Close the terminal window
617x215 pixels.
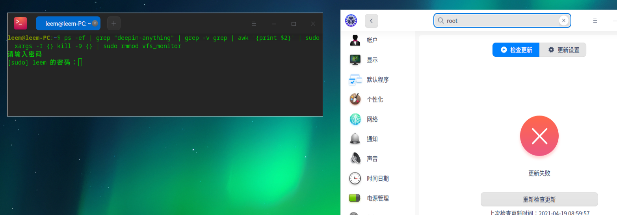tap(313, 24)
